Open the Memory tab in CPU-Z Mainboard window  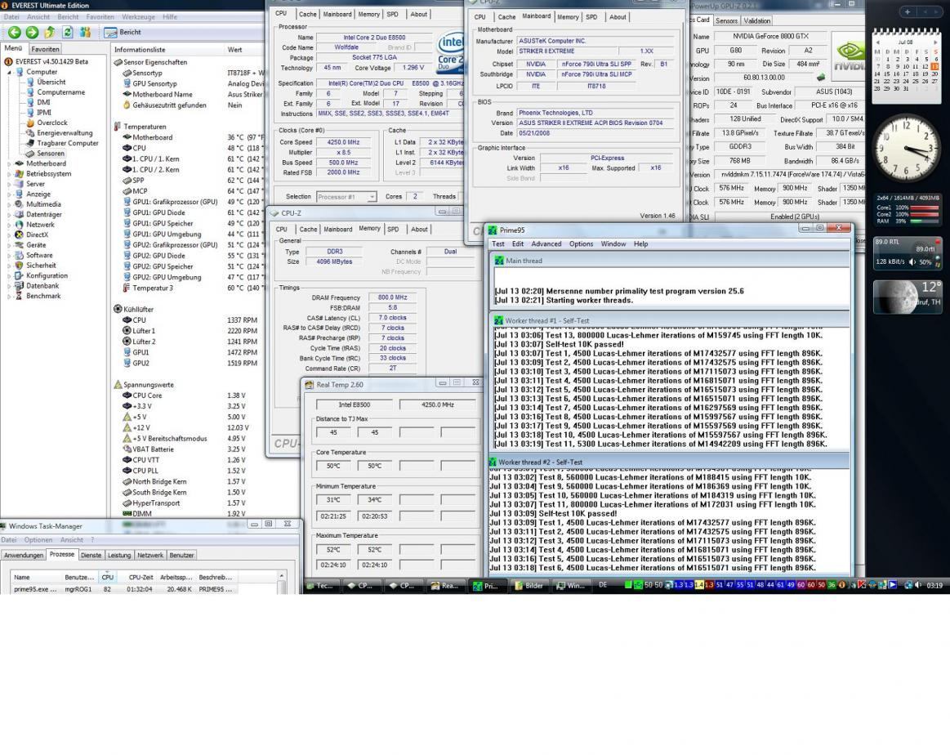[x=568, y=17]
